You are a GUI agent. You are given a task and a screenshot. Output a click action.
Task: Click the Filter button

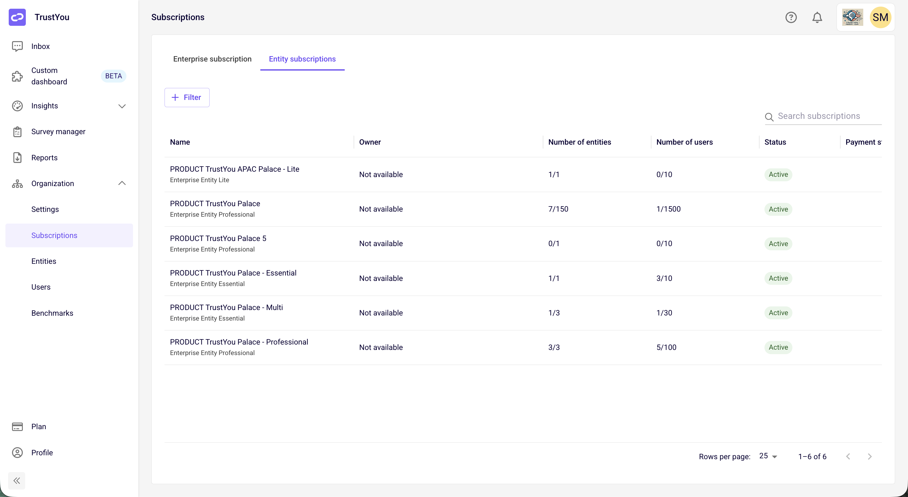pos(187,98)
